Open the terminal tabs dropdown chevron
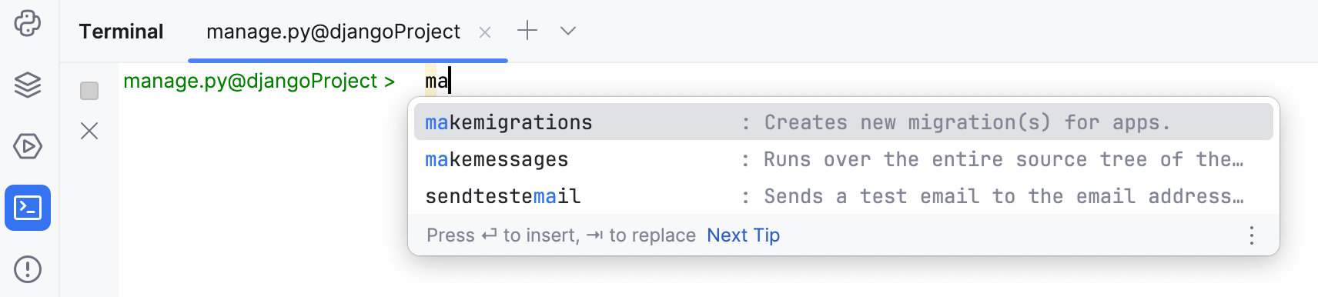The width and height of the screenshot is (1318, 297). (x=568, y=31)
